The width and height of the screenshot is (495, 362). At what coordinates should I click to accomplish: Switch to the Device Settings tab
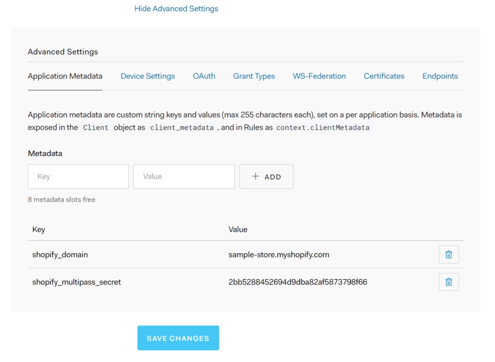[147, 76]
